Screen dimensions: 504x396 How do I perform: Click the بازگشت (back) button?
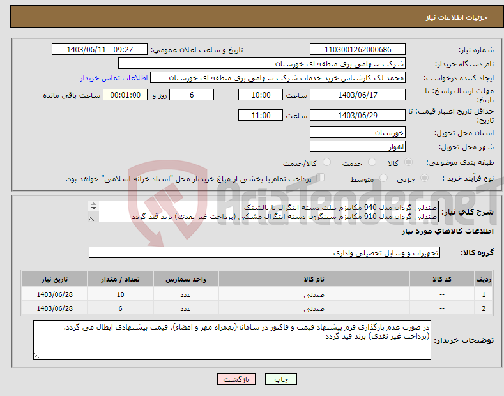(x=236, y=379)
